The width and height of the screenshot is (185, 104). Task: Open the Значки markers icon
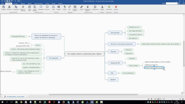(x=65, y=7)
